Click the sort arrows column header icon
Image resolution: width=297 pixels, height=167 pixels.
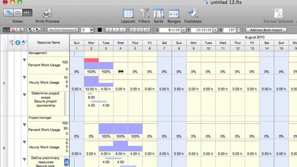point(24,42)
